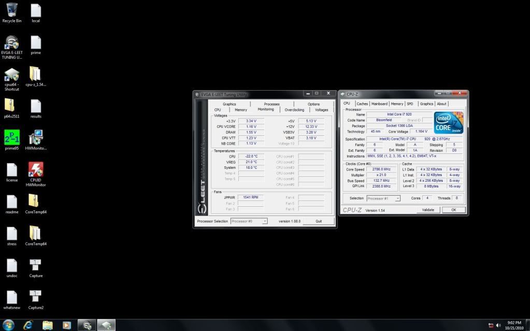Viewport: 530px width, 331px height.
Task: Open the Graphics tab in E-LEET
Action: pyautogui.click(x=229, y=104)
